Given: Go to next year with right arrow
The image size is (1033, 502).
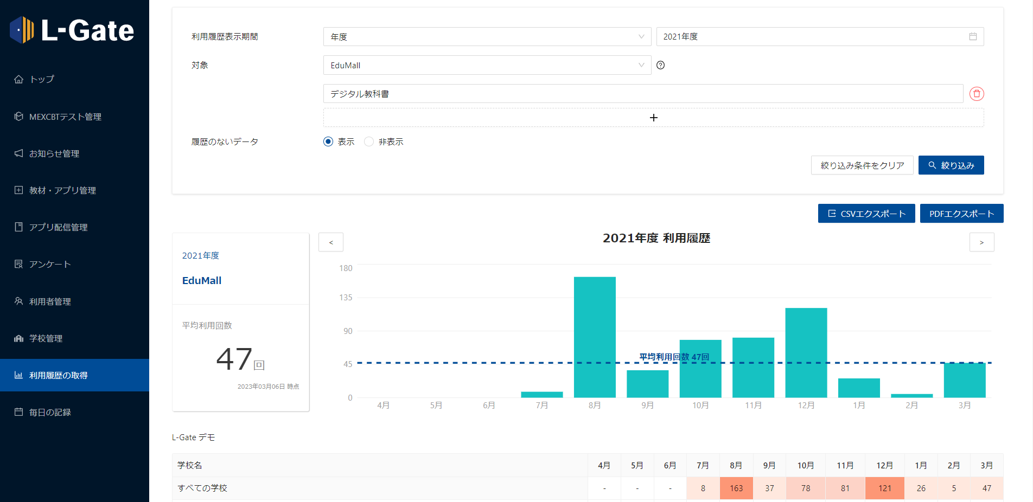Looking at the screenshot, I should pos(981,242).
